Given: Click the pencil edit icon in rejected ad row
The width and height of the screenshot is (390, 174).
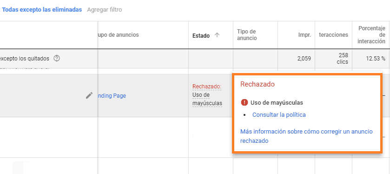Looking at the screenshot, I should pos(89,95).
